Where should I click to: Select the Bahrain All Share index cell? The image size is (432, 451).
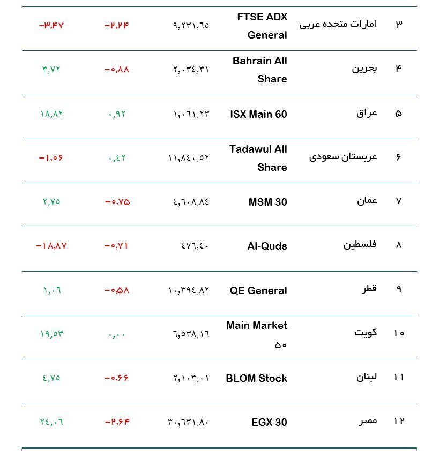(259, 70)
